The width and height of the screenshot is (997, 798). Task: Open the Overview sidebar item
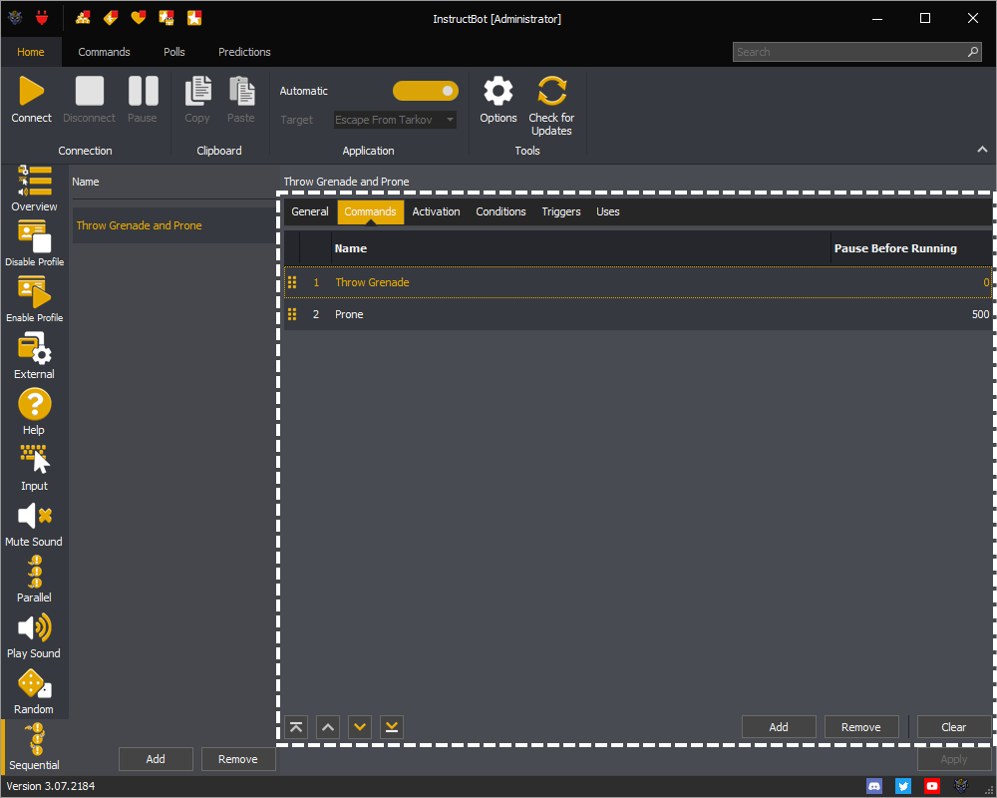(34, 189)
